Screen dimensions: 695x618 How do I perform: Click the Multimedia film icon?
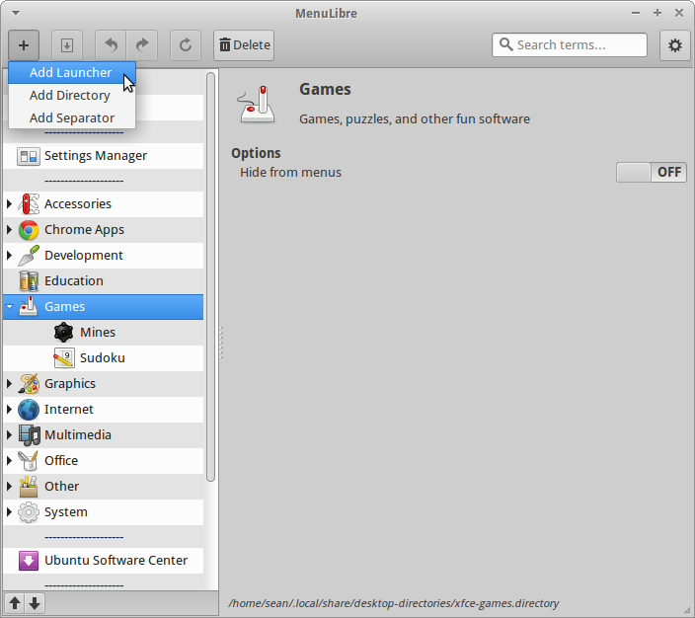pyautogui.click(x=29, y=435)
